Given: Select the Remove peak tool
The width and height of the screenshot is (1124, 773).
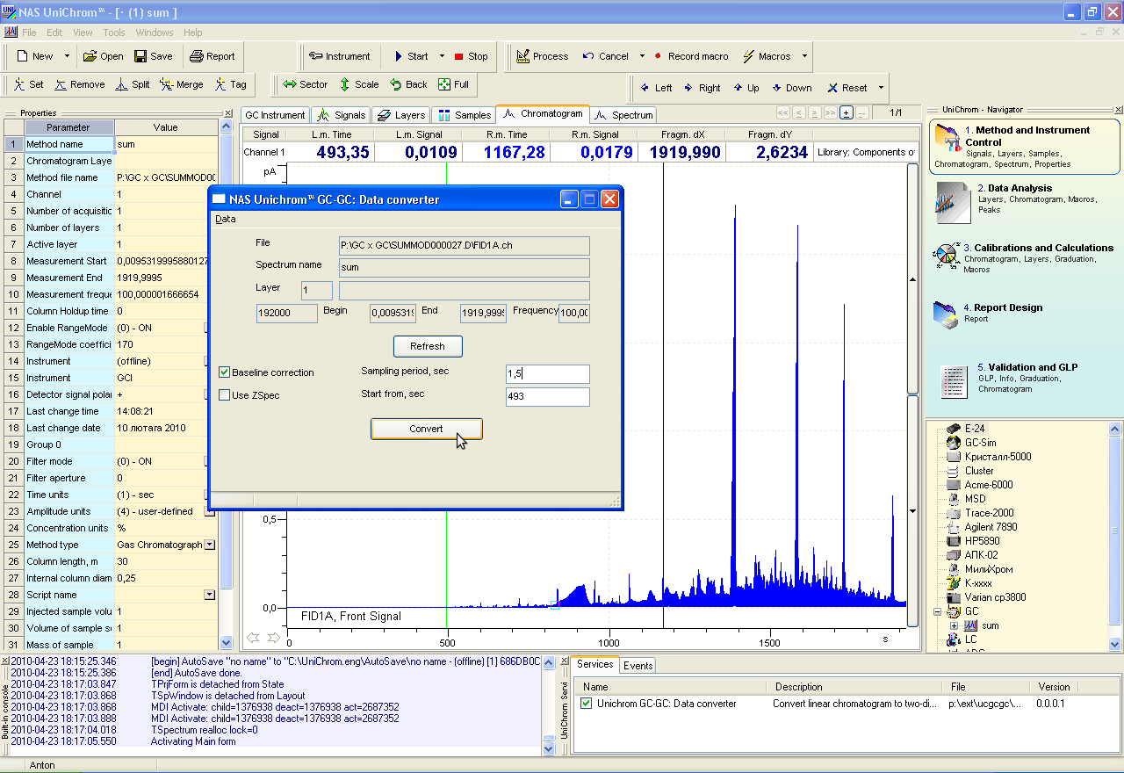Looking at the screenshot, I should [x=79, y=84].
